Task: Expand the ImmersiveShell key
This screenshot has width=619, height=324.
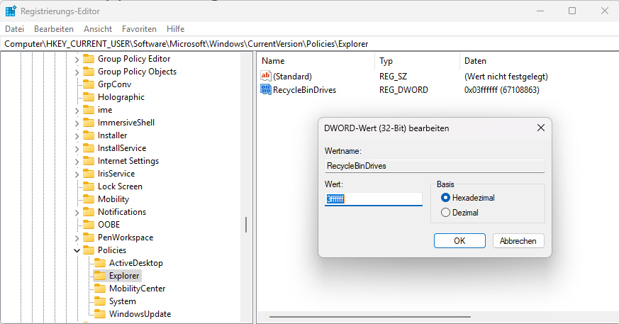Action: pyautogui.click(x=77, y=123)
